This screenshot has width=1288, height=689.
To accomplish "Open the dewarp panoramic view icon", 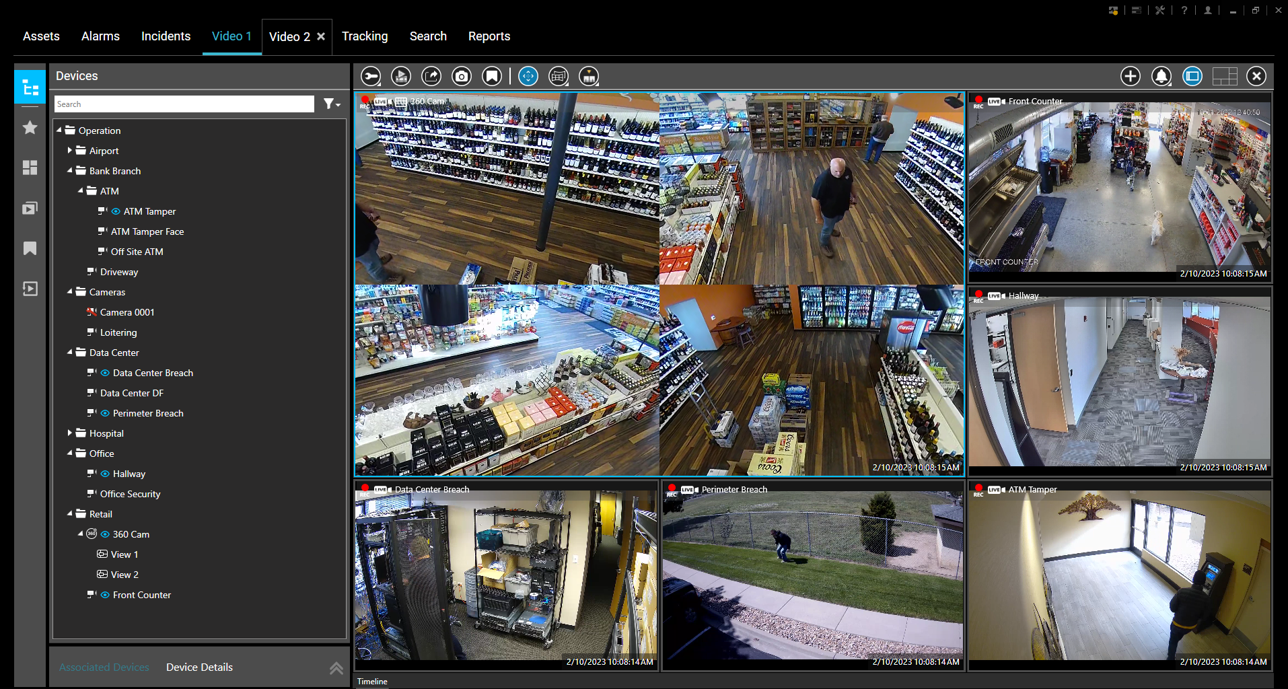I will pos(559,76).
